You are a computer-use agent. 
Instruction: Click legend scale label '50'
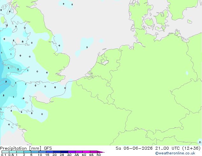click(99, 155)
